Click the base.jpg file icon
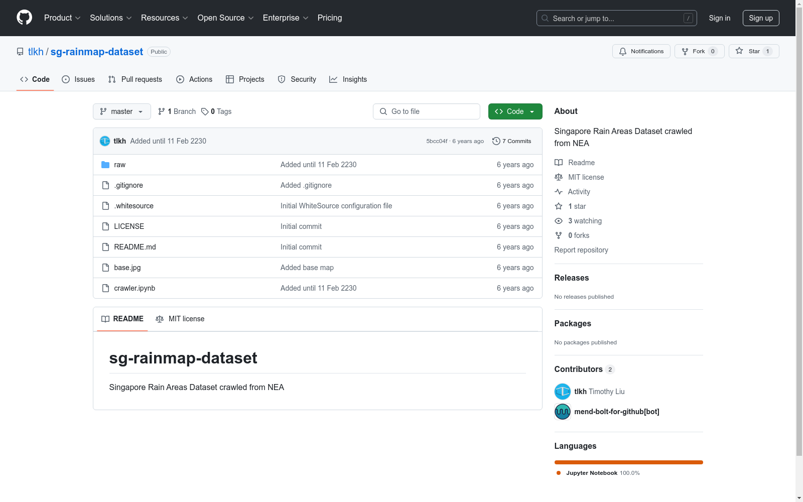Image resolution: width=803 pixels, height=502 pixels. (x=105, y=268)
